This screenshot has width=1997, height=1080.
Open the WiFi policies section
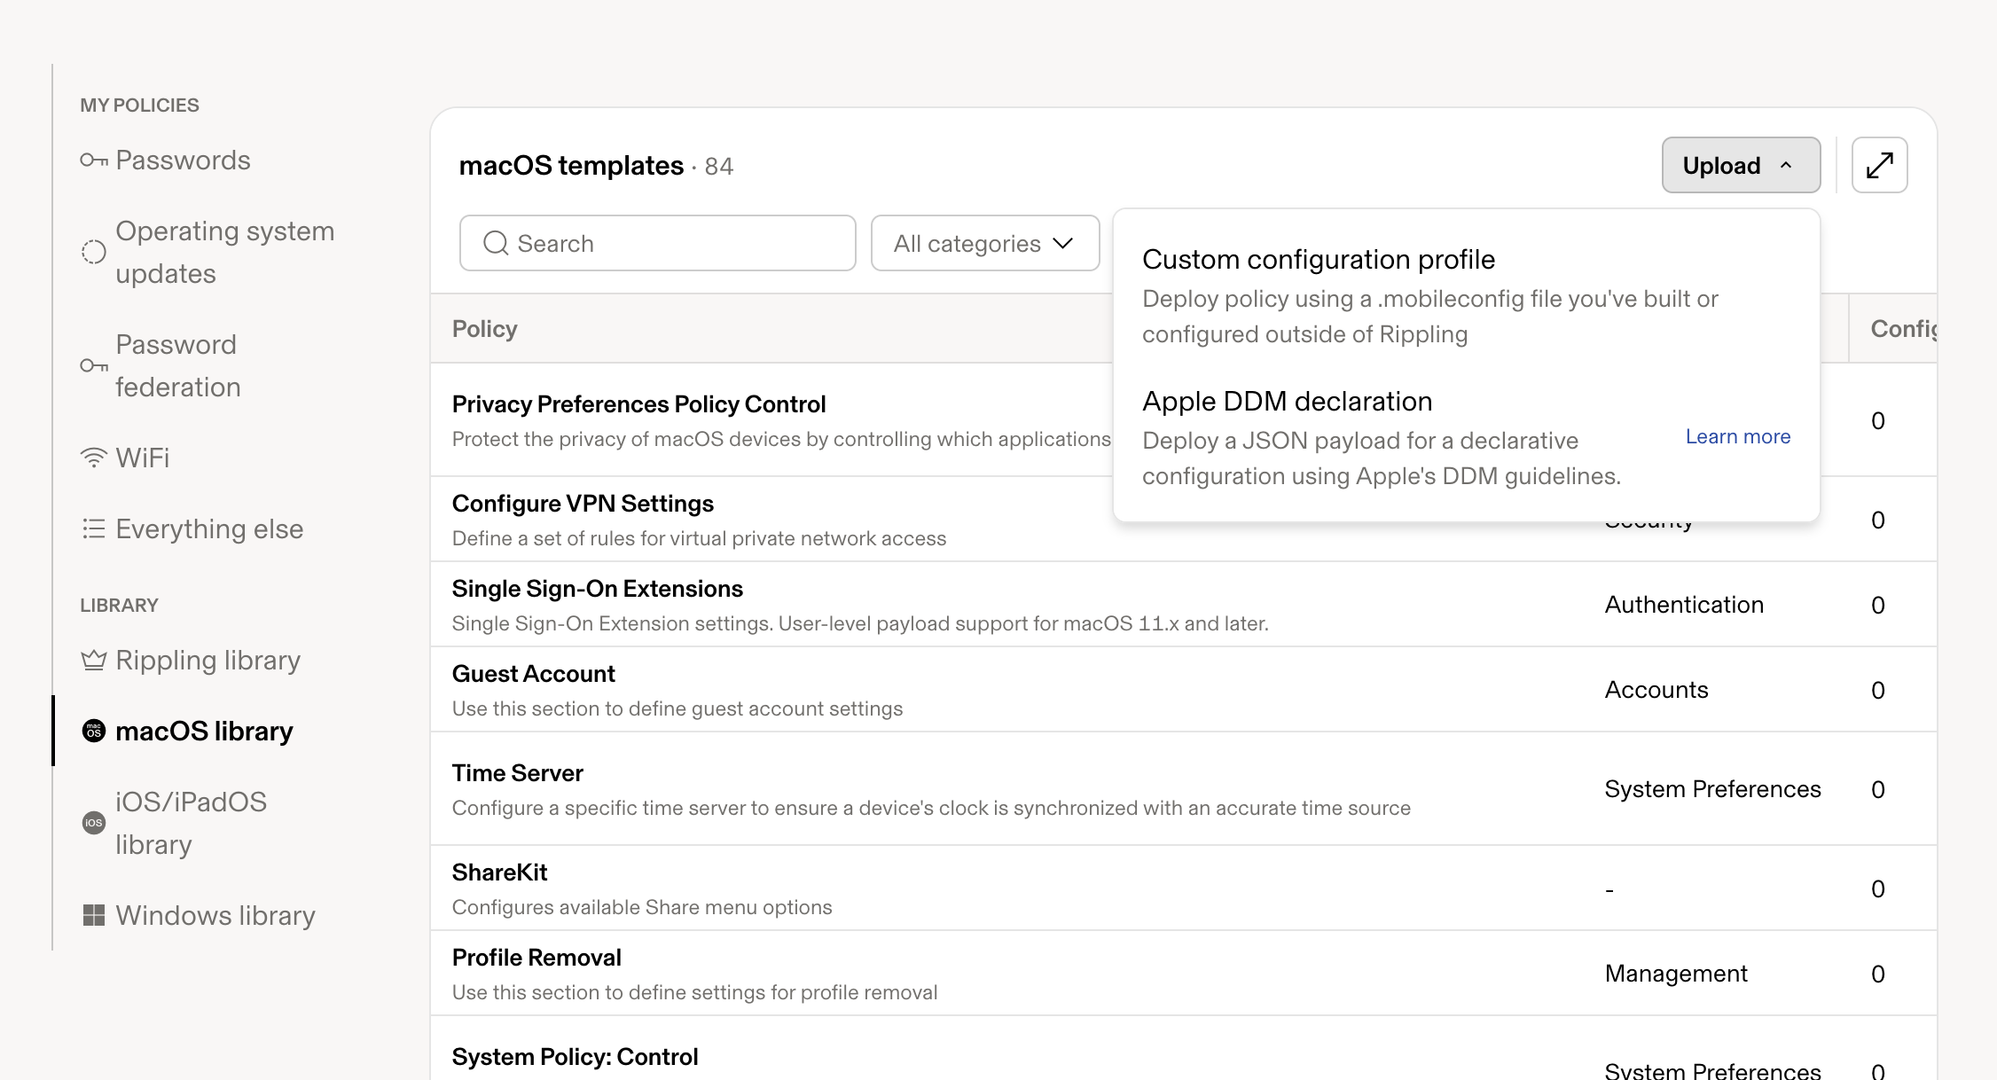[x=142, y=458]
